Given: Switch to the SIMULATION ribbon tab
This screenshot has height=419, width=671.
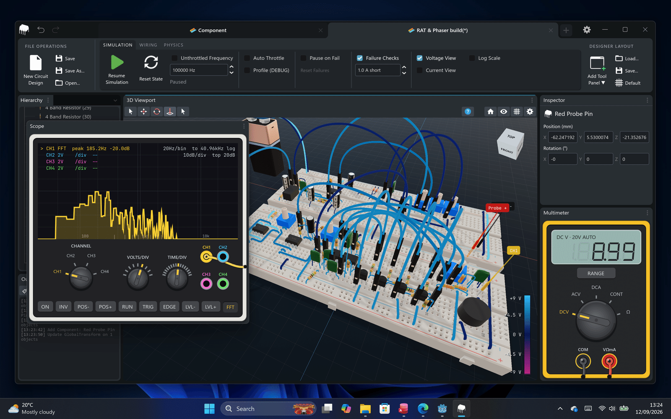Looking at the screenshot, I should (118, 45).
